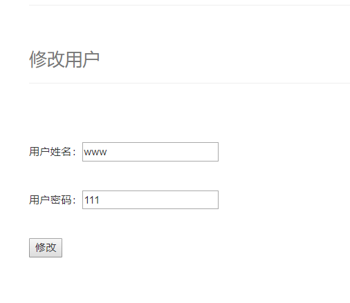Click the 修 character in the heading
350x303 pixels.
(38, 59)
